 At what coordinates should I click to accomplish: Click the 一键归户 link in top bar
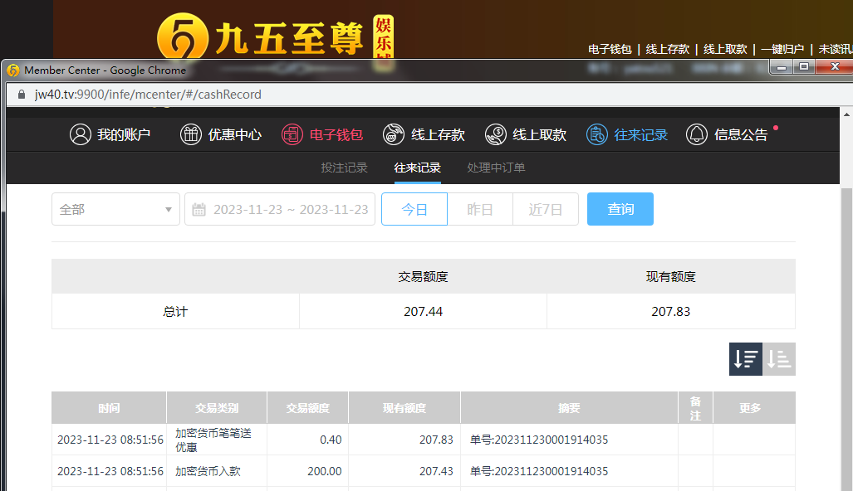coord(782,49)
